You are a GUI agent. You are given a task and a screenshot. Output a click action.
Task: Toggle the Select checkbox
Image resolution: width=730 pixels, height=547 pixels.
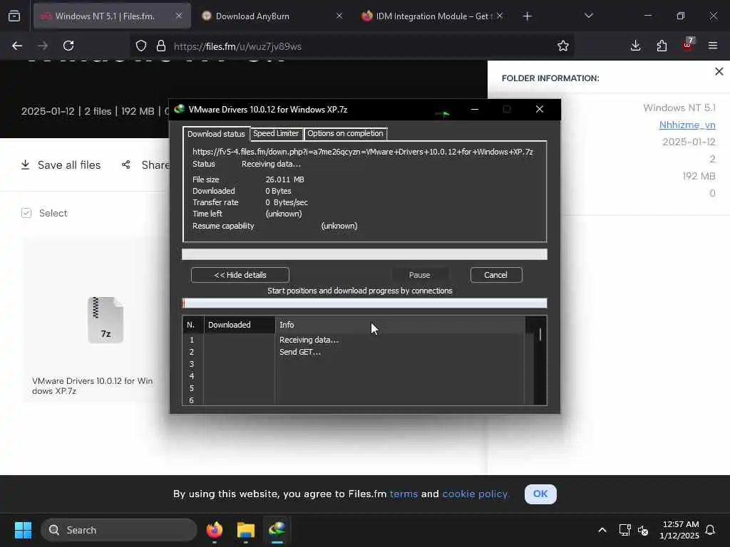coord(26,213)
